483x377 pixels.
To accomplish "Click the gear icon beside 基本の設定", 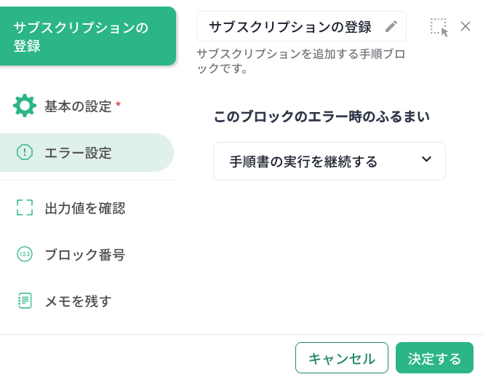I will [25, 106].
